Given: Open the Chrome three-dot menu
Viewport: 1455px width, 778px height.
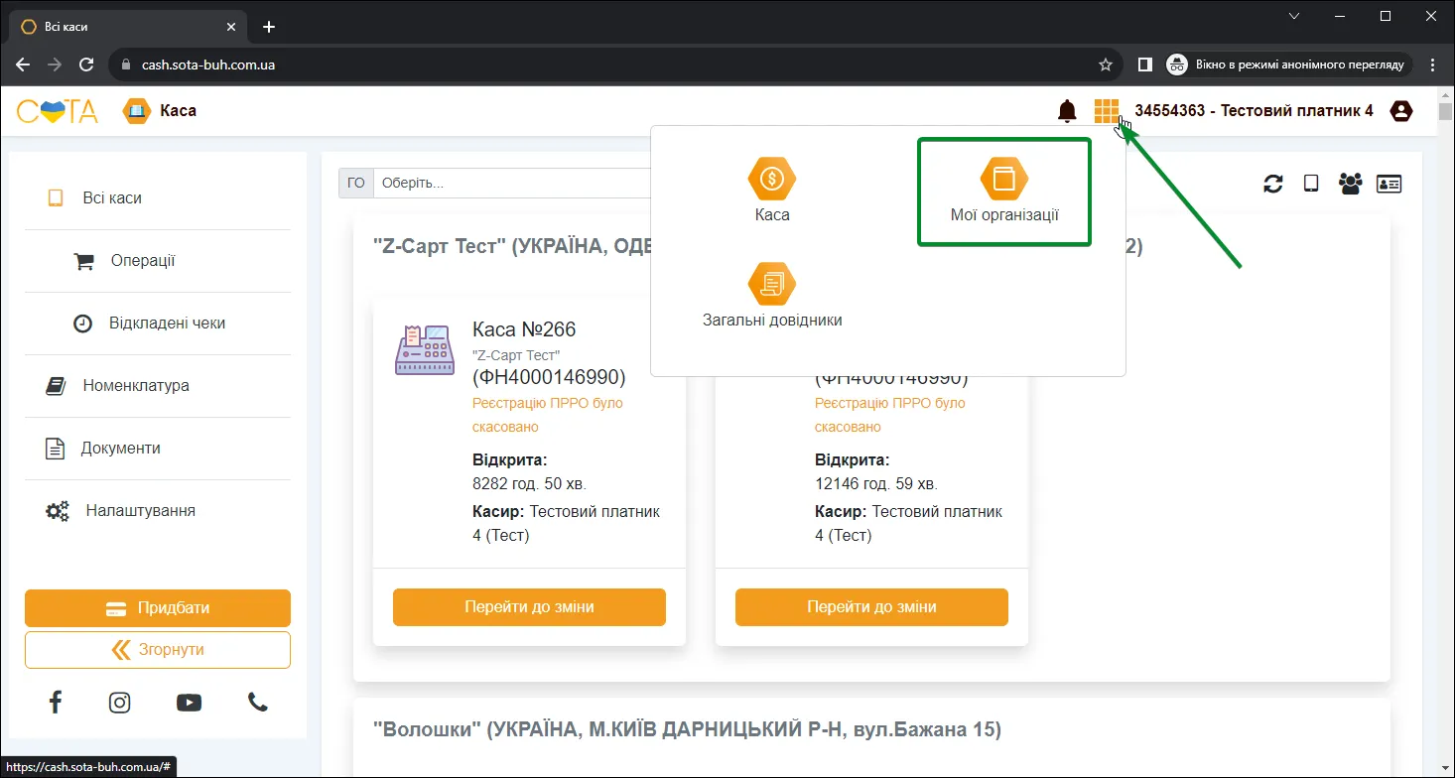Looking at the screenshot, I should click(x=1432, y=65).
